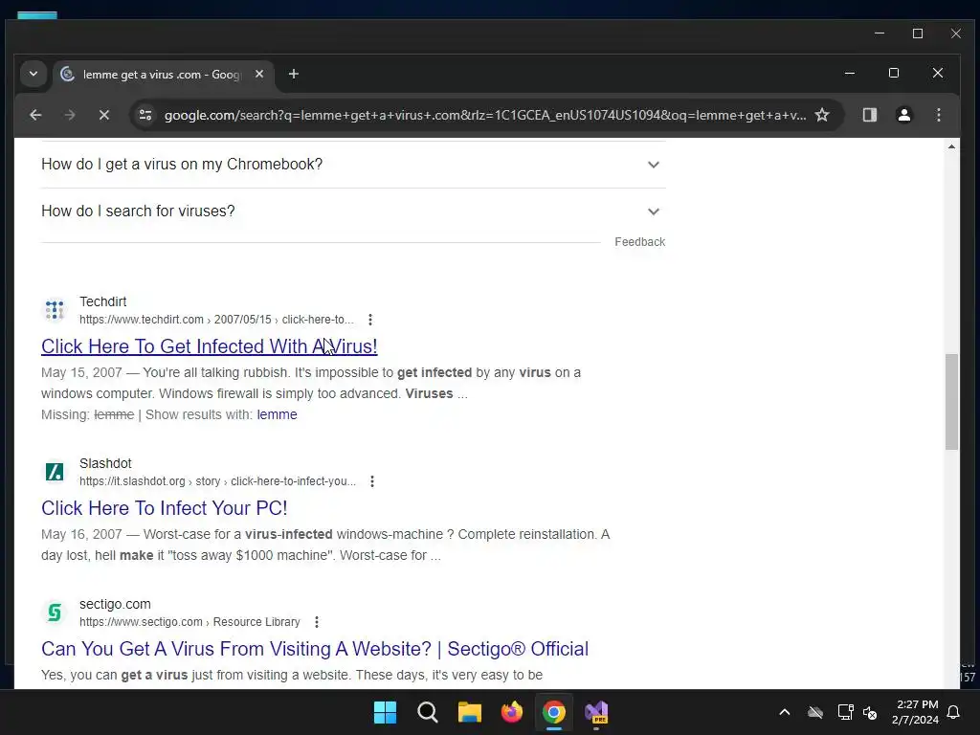980x735 pixels.
Task: Click the OneDrive cloud tray icon
Action: pyautogui.click(x=815, y=712)
